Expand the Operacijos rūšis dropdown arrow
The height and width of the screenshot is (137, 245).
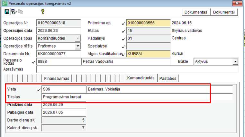click(78, 46)
